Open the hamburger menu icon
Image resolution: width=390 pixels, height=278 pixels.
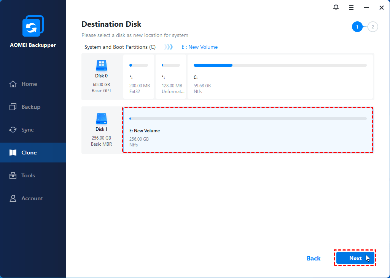tap(351, 8)
